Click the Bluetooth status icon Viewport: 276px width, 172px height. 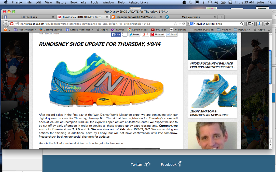(203, 2)
